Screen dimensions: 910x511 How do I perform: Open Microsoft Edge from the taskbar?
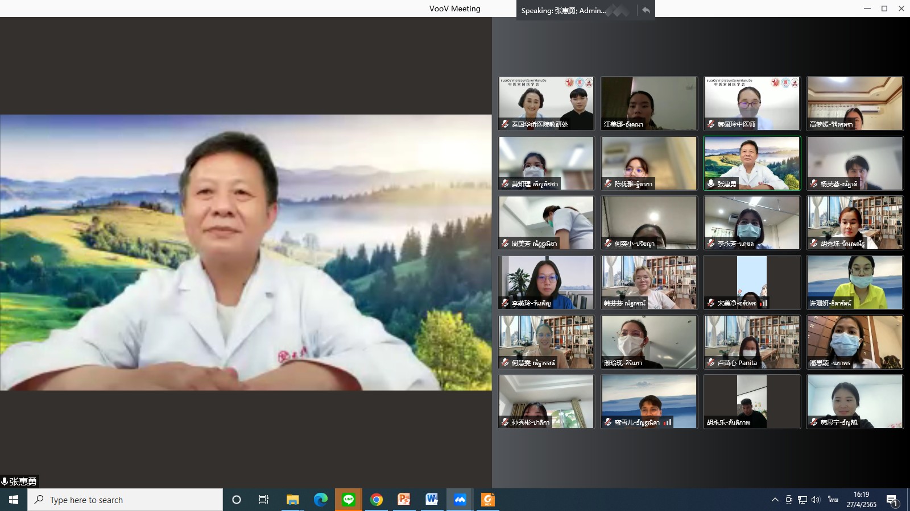click(x=321, y=500)
